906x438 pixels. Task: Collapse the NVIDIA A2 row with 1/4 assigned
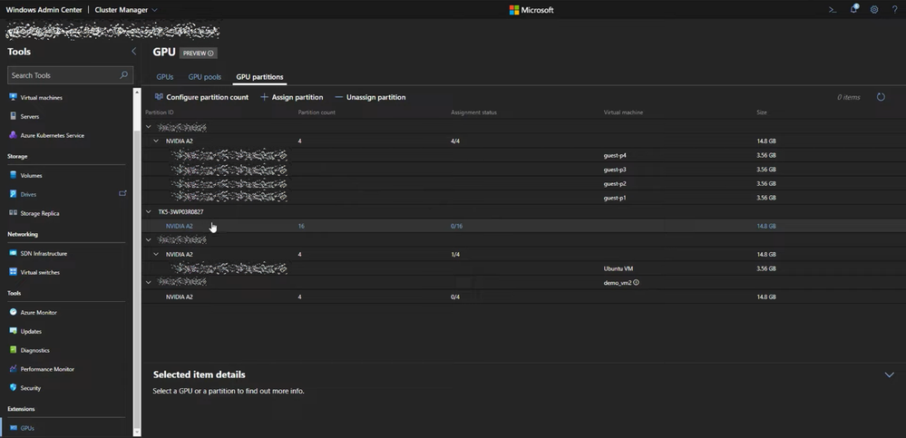[156, 254]
